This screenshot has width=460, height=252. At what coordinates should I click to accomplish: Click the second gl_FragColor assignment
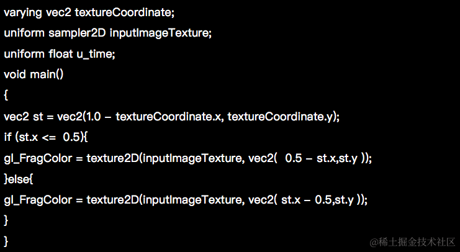(x=186, y=200)
